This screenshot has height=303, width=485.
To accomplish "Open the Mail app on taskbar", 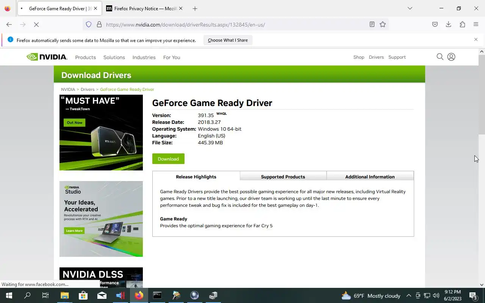I will coord(102,295).
